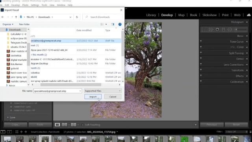Toggle Effects panel on/off switch

(201, 75)
